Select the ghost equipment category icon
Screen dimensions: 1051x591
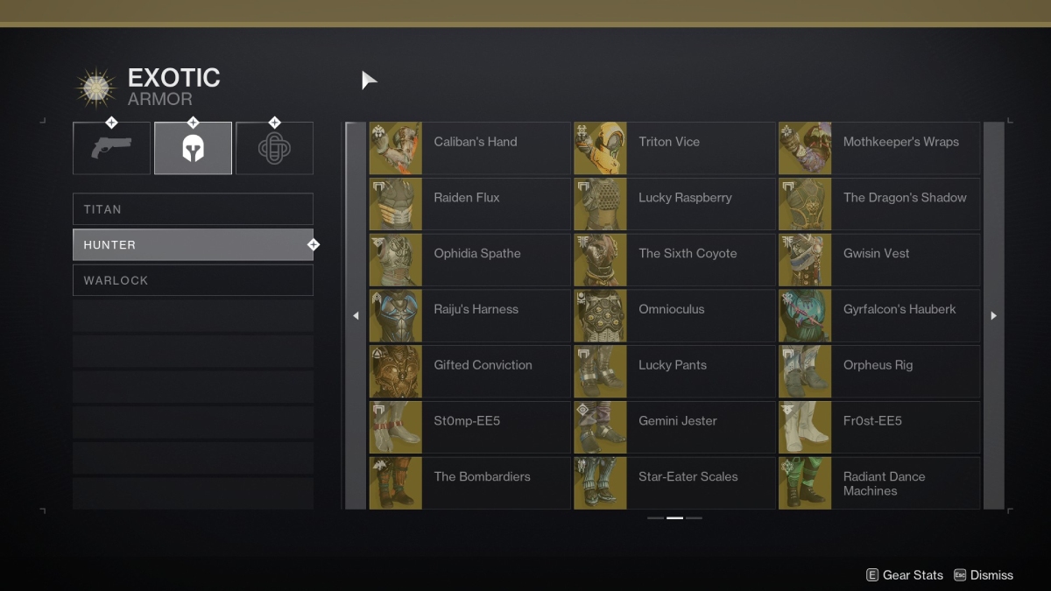[x=274, y=148]
